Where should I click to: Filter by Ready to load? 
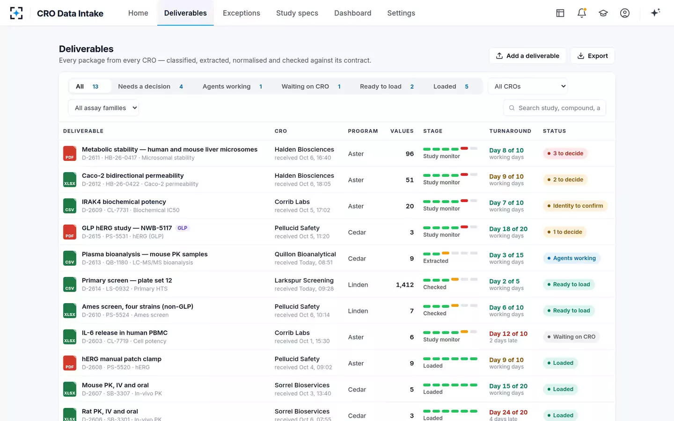(x=387, y=87)
